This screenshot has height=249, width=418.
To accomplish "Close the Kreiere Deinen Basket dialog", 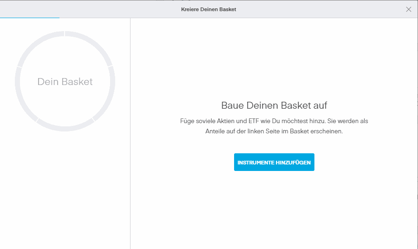I will click(409, 9).
